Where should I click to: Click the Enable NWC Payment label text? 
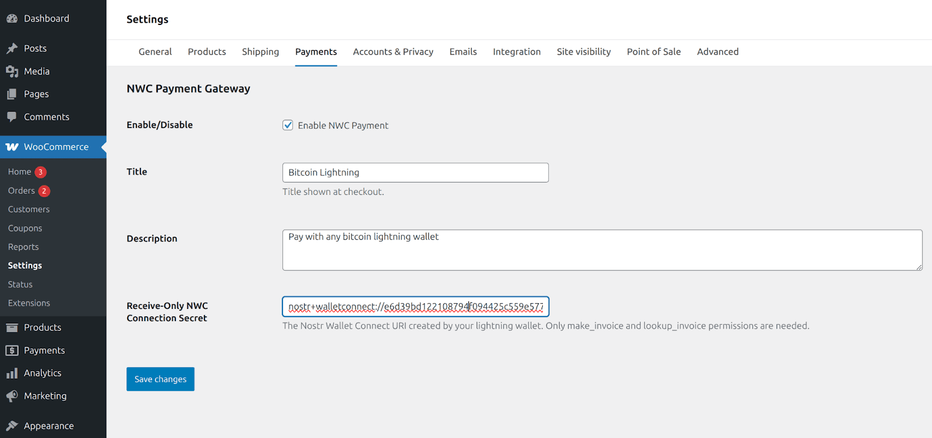pos(343,126)
